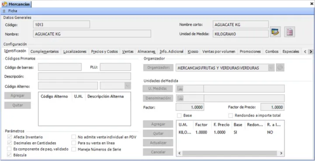The height and width of the screenshot is (161, 315).
Task: Check the Base checkbox
Action: pyautogui.click(x=179, y=116)
